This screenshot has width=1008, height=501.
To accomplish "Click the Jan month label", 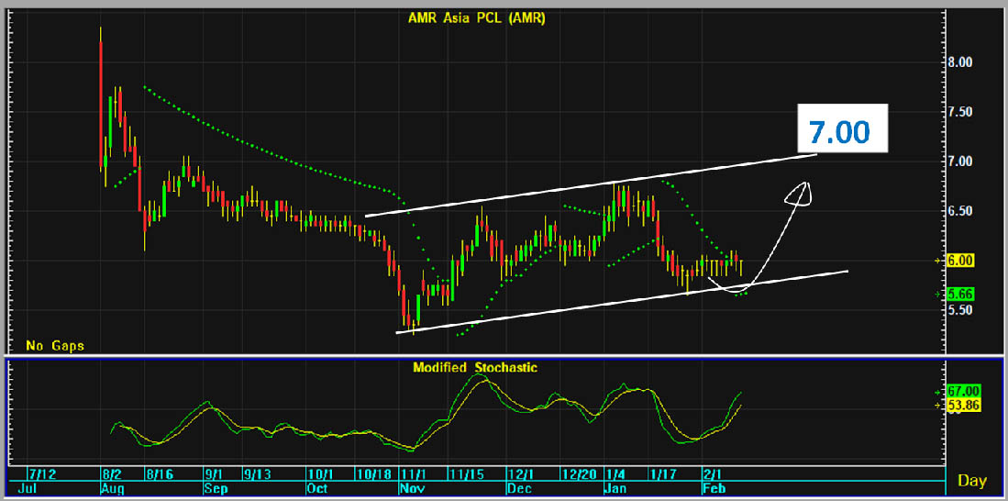I will [x=616, y=488].
